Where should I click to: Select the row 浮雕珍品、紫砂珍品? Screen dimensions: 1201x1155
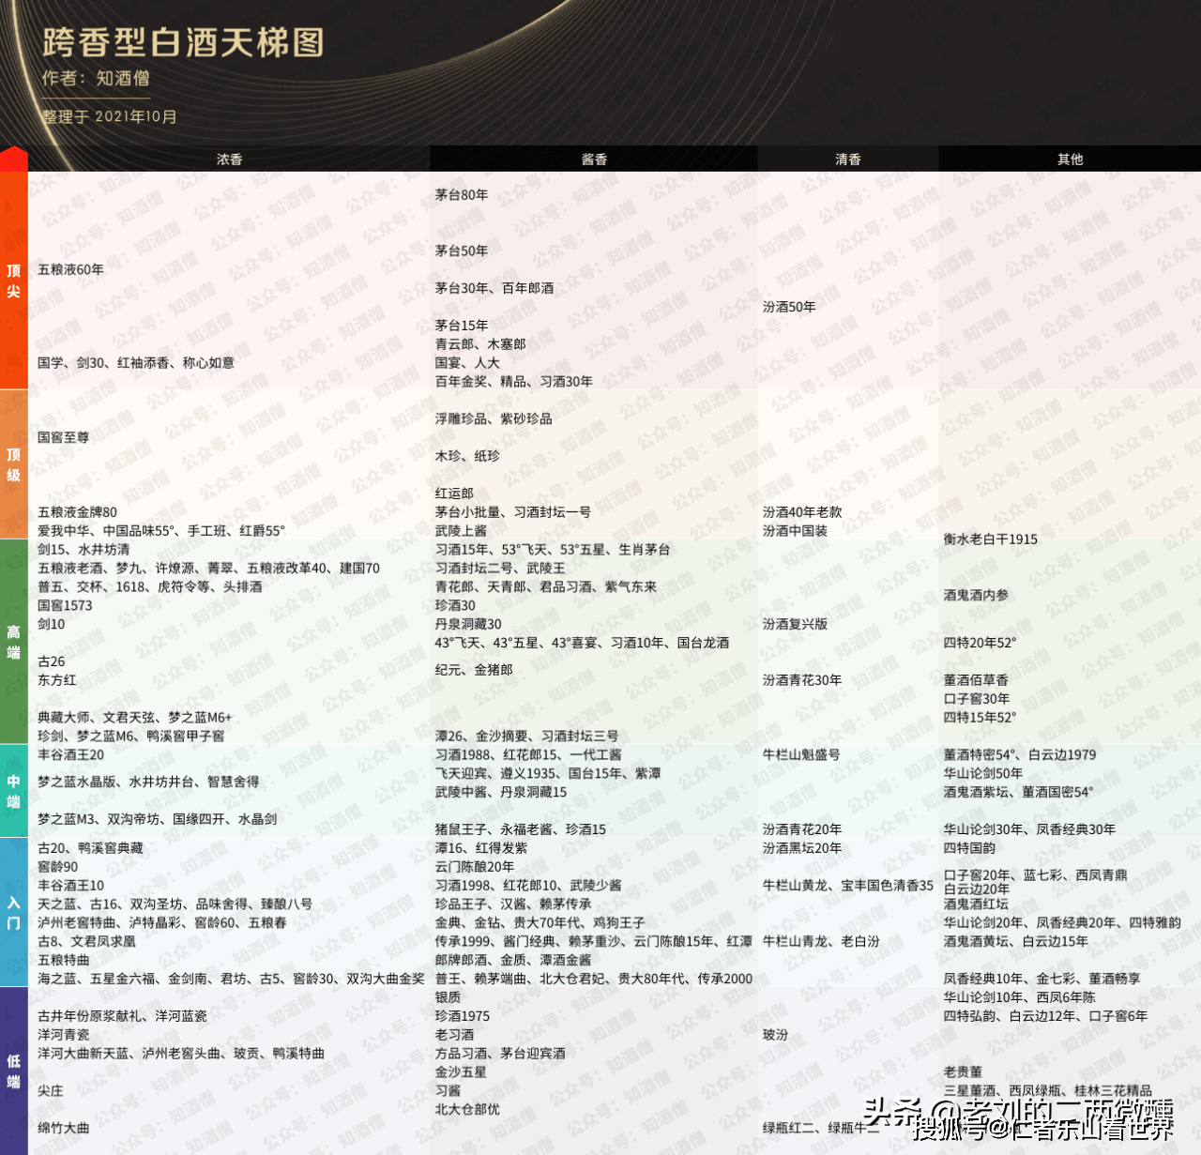click(494, 418)
